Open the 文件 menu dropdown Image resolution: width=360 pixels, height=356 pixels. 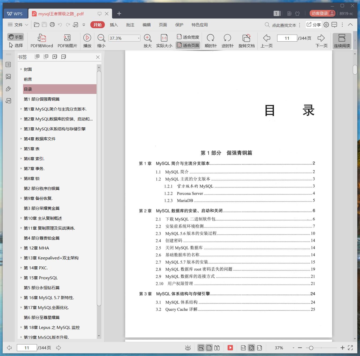tap(18, 25)
